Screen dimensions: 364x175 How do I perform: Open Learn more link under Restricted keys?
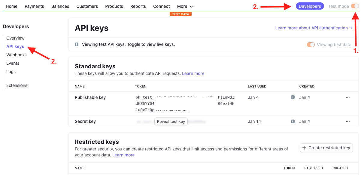pos(123,155)
